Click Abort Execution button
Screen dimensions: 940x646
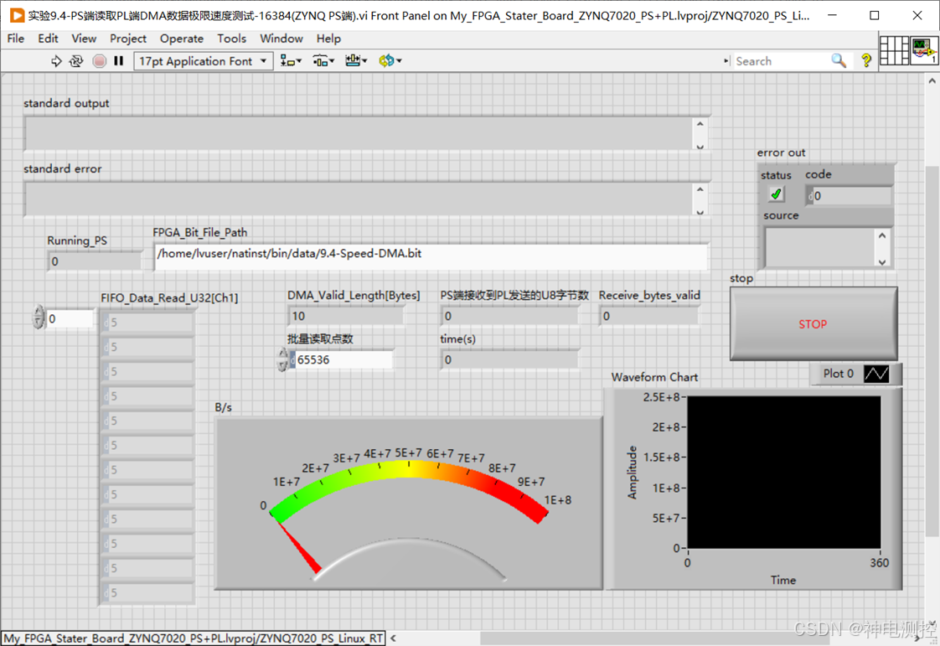pyautogui.click(x=100, y=60)
